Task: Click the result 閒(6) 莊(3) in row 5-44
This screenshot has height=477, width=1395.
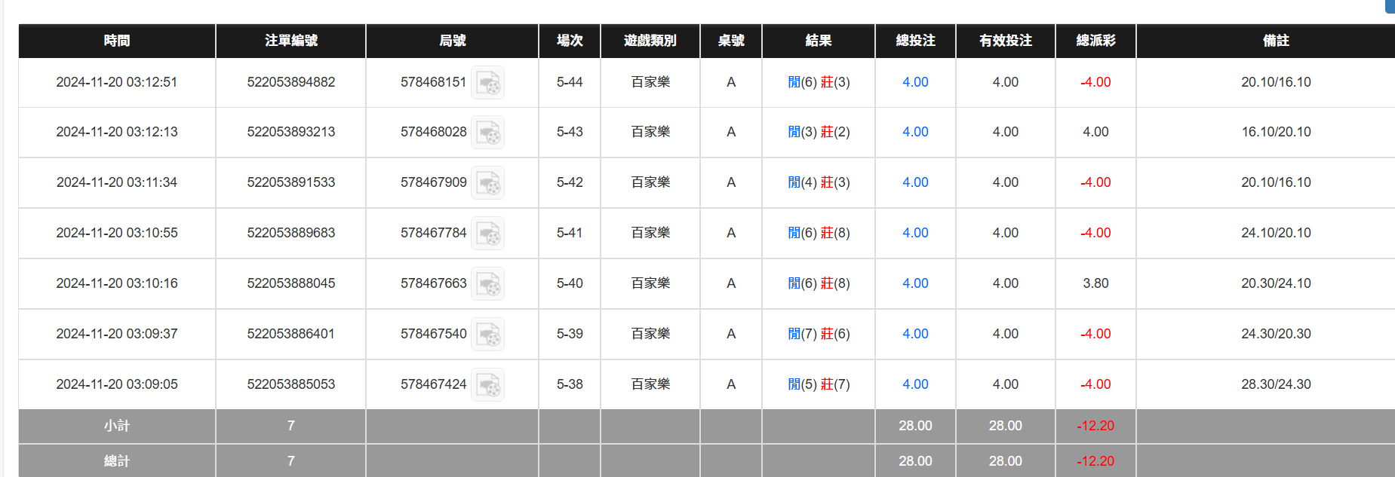Action: pyautogui.click(x=819, y=82)
